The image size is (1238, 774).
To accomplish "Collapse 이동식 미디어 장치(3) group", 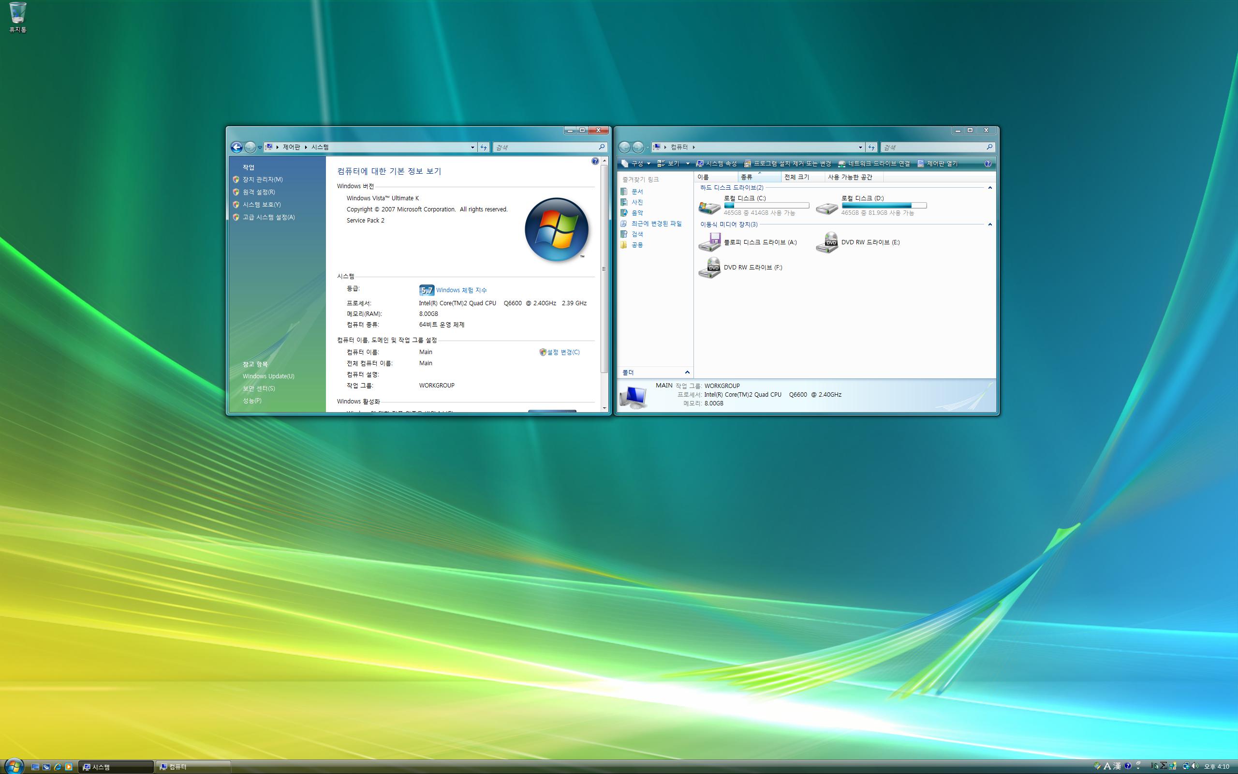I will (989, 224).
